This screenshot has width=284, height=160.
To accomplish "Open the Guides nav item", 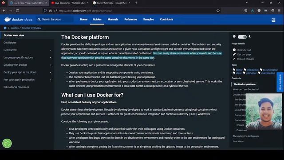I will tap(97, 20).
